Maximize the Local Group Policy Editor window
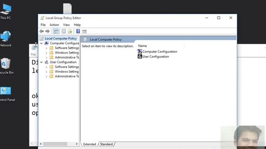This screenshot has height=149, width=266. 219,18
